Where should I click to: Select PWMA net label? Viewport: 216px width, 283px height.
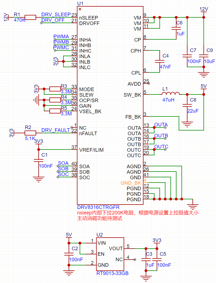click(x=61, y=37)
